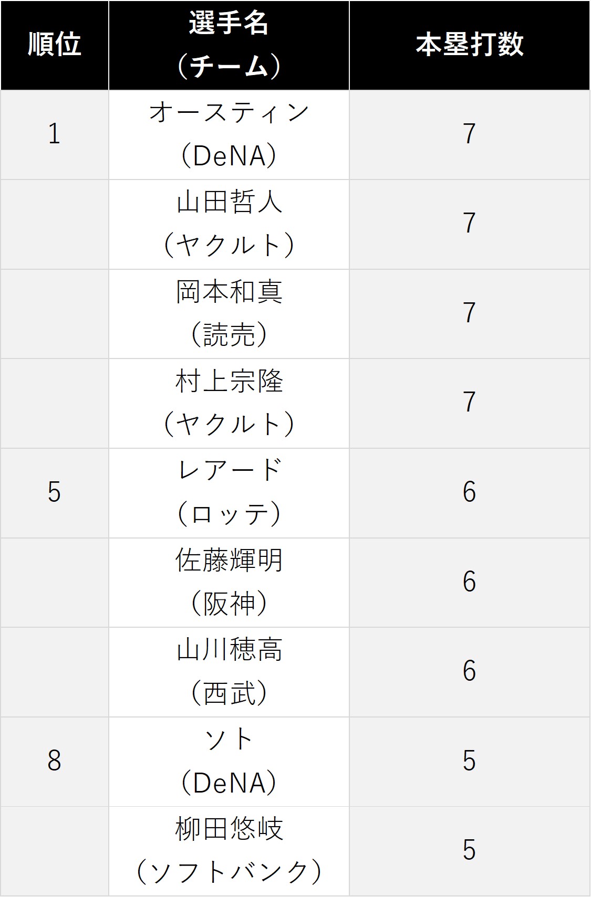Select 山川穂高's home run count 6
Viewport: 591px width, 897px height.
(x=470, y=672)
